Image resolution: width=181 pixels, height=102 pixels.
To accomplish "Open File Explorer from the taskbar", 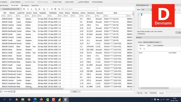I will 23,99.
